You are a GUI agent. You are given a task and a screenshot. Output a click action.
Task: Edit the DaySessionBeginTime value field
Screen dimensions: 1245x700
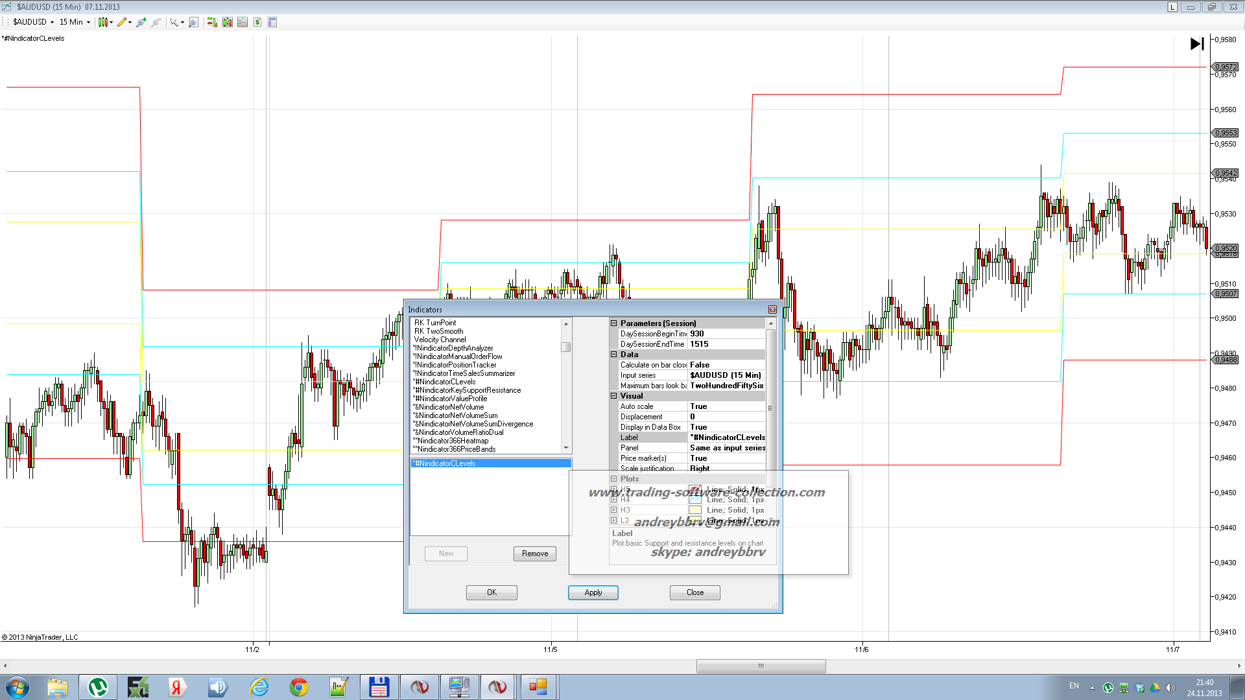pyautogui.click(x=726, y=334)
